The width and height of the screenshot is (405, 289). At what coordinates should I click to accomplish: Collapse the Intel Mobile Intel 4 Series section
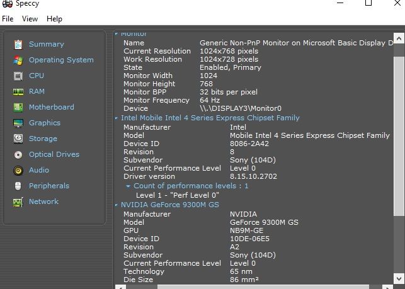click(117, 118)
